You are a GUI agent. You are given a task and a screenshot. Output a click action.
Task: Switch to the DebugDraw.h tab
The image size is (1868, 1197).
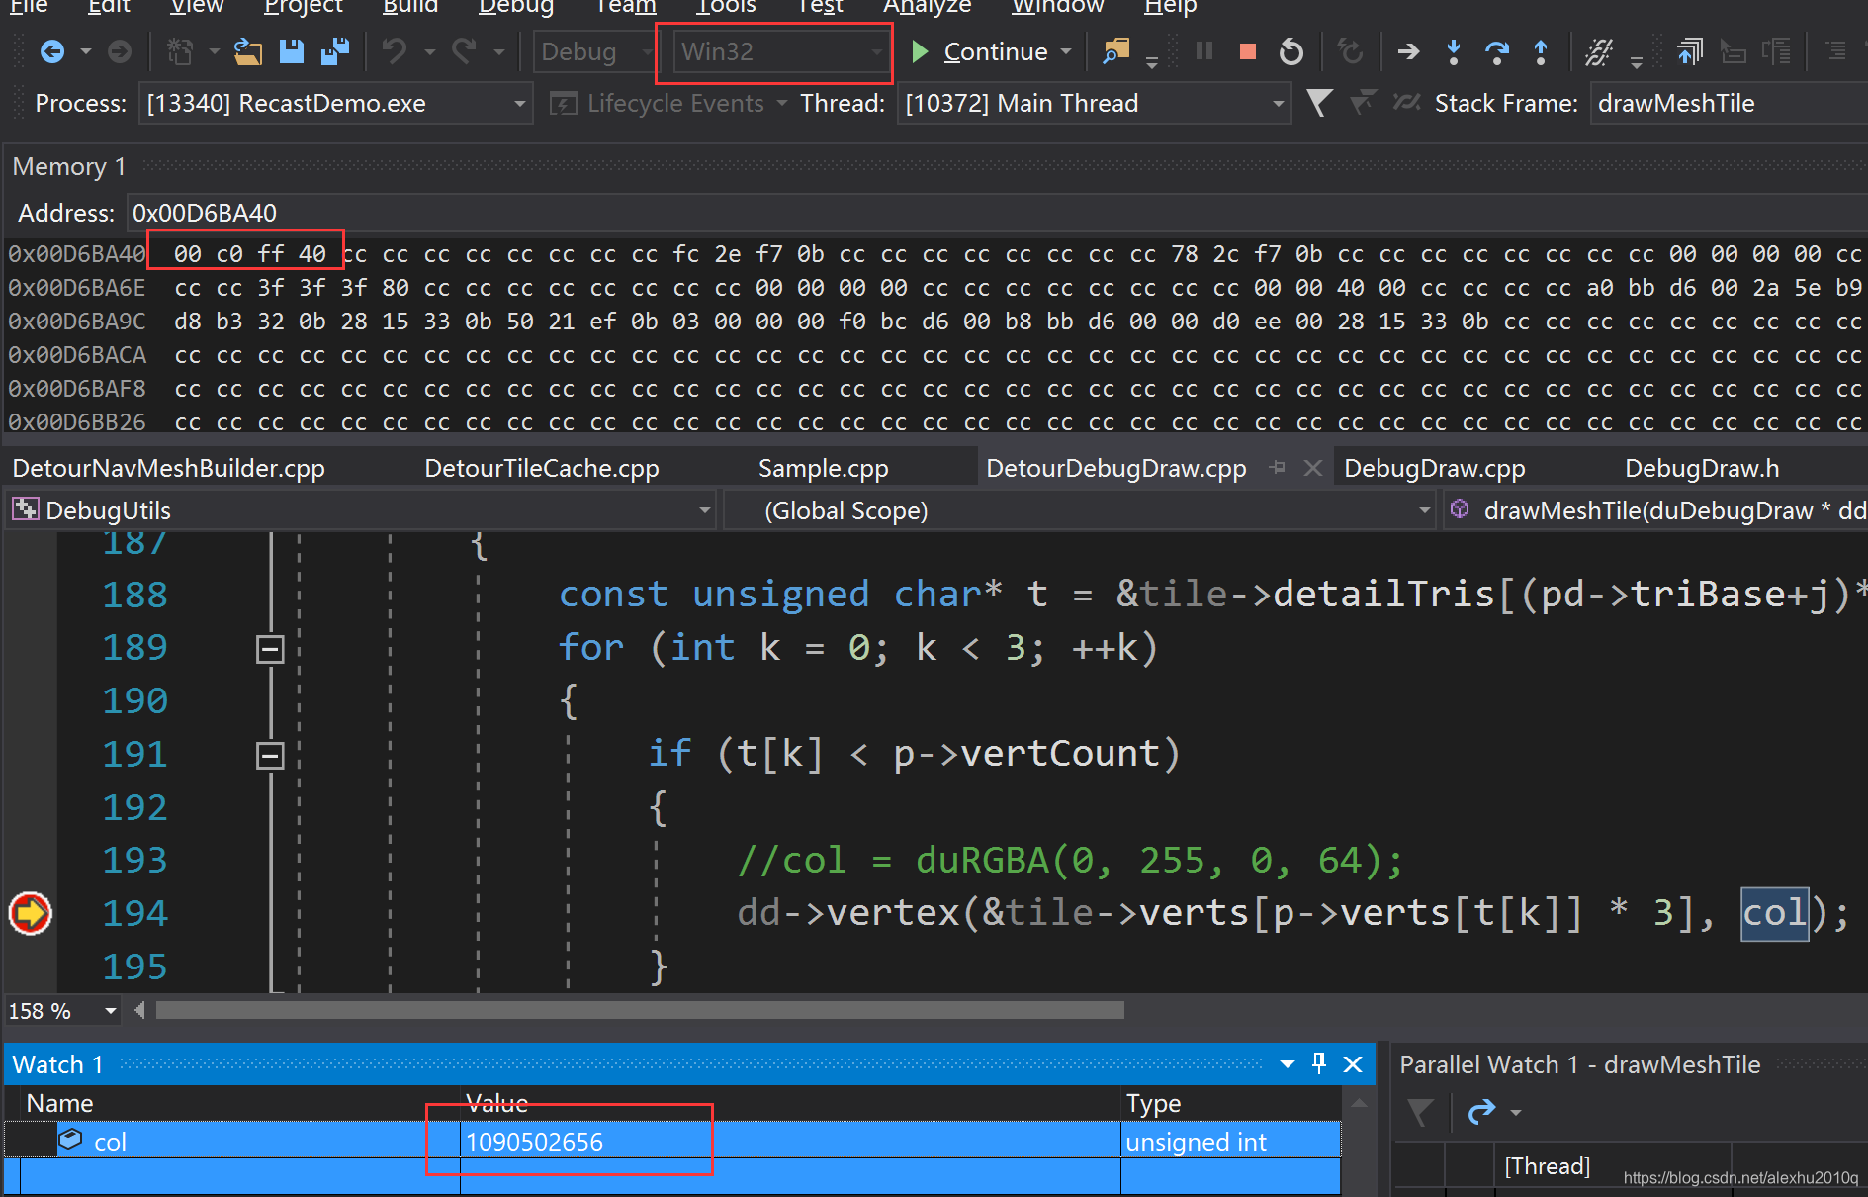pyautogui.click(x=1702, y=468)
